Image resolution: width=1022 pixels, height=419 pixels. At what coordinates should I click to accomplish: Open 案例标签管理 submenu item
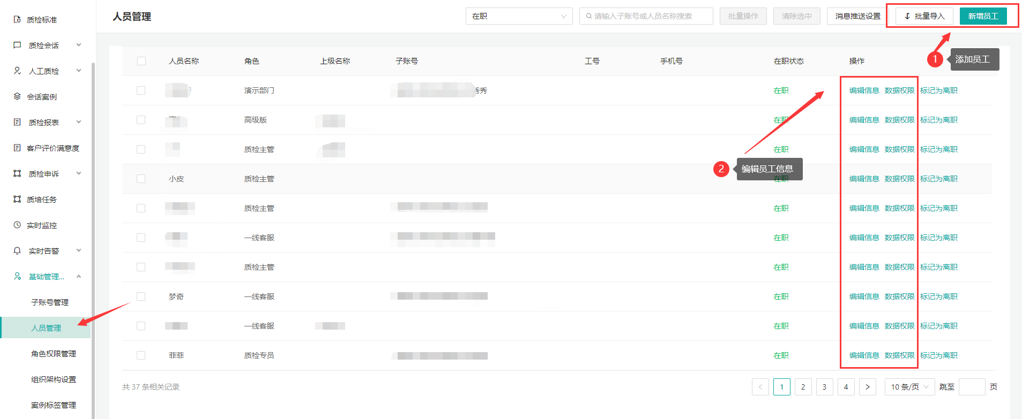(x=54, y=405)
